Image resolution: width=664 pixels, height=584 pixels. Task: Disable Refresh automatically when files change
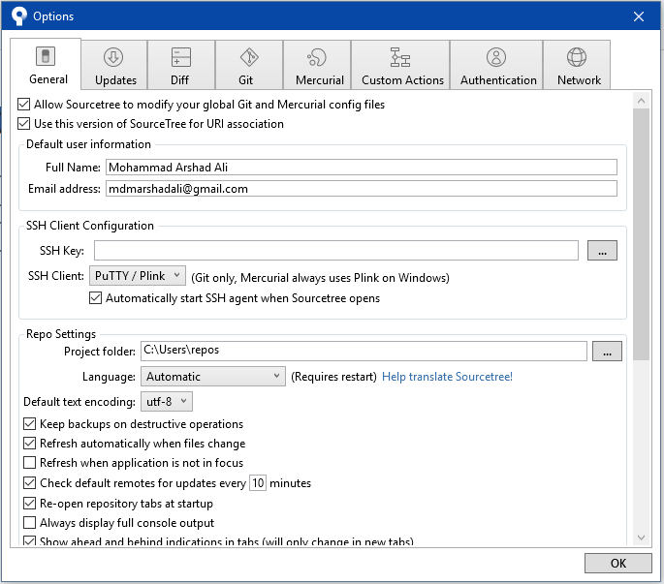pos(30,443)
